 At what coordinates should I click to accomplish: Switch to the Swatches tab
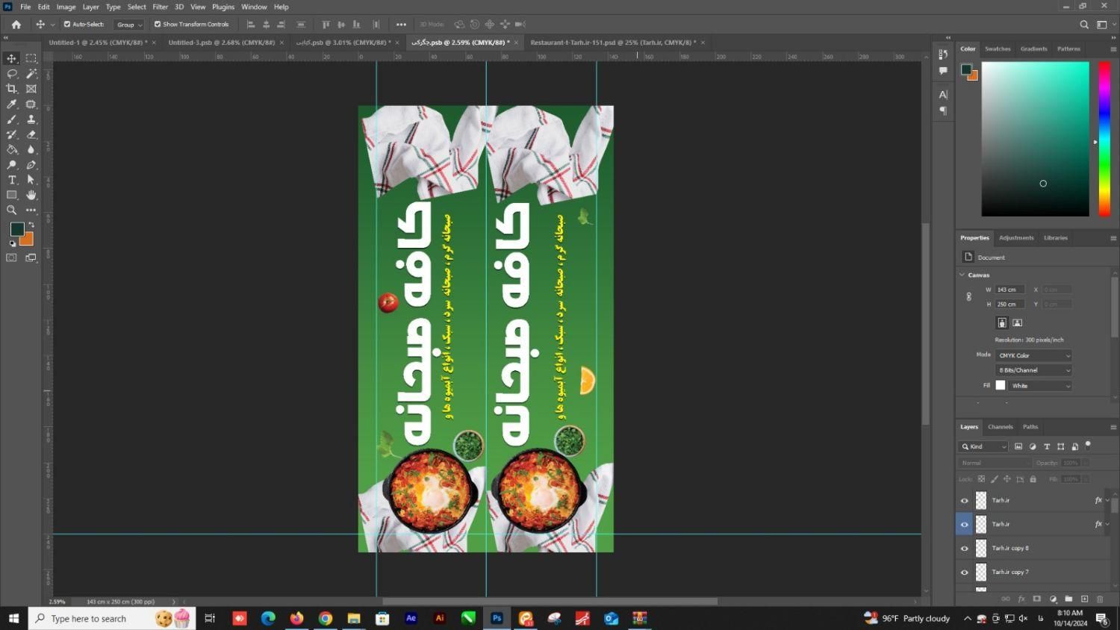(x=998, y=49)
